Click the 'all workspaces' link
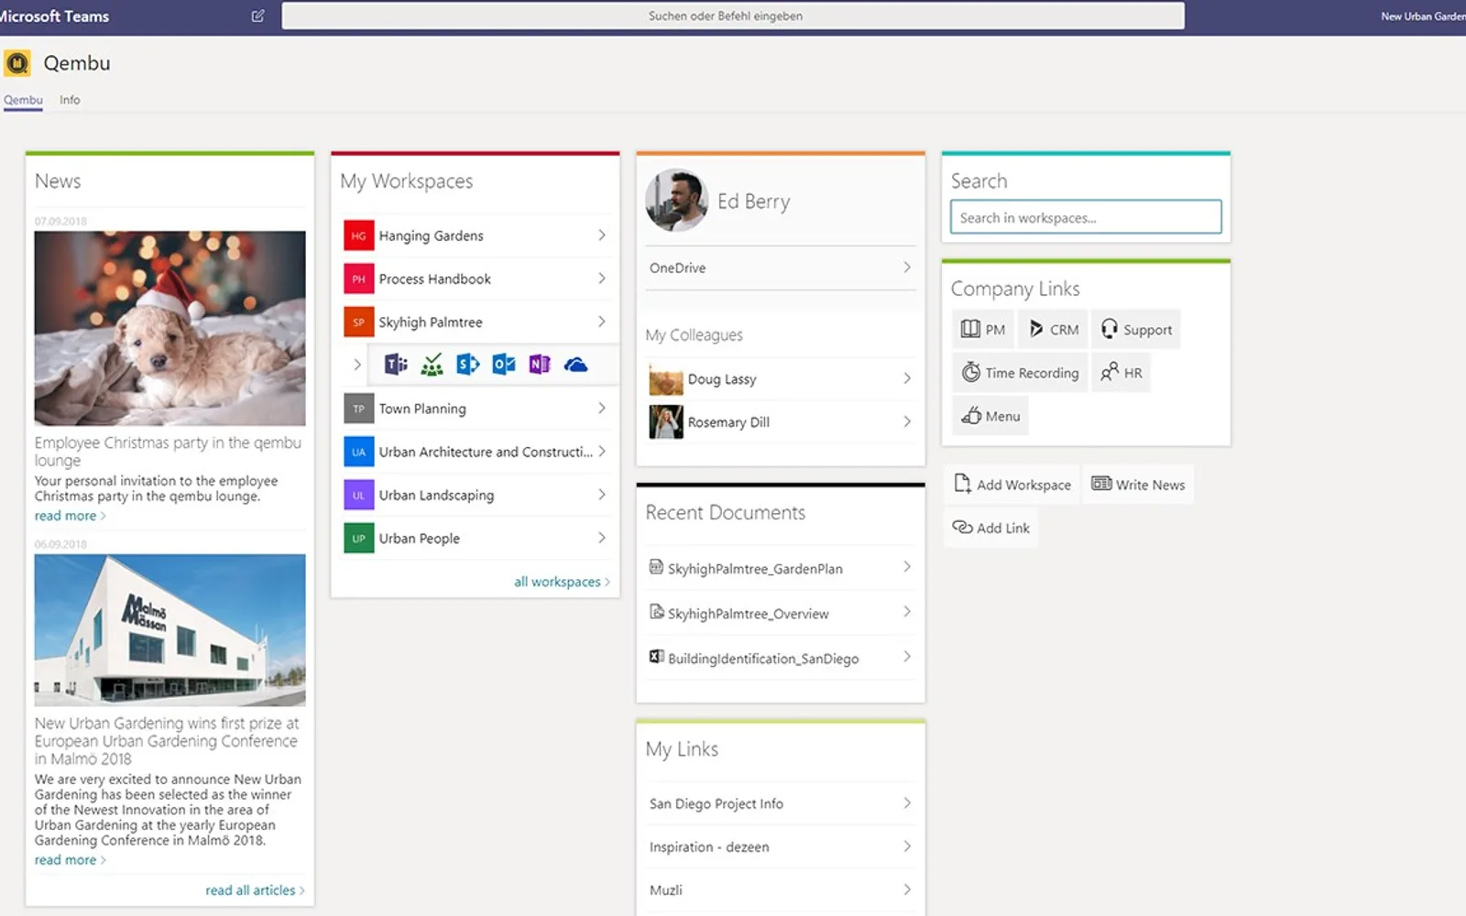Image resolution: width=1466 pixels, height=916 pixels. [562, 582]
